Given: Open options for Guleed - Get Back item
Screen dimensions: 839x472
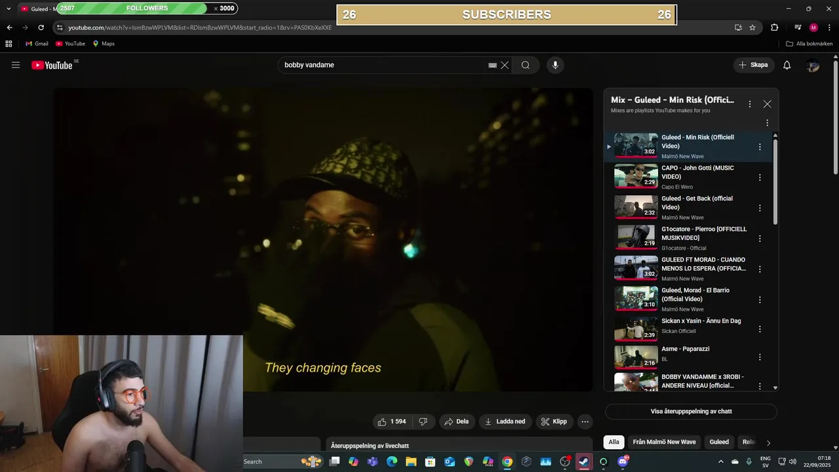Looking at the screenshot, I should [x=760, y=208].
